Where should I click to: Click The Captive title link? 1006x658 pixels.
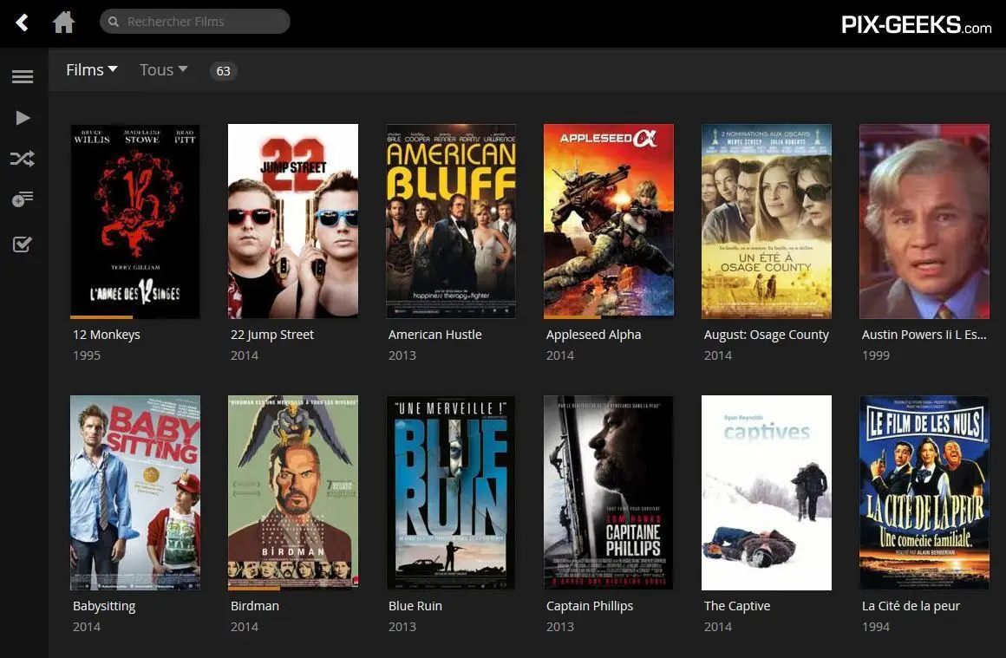click(737, 606)
